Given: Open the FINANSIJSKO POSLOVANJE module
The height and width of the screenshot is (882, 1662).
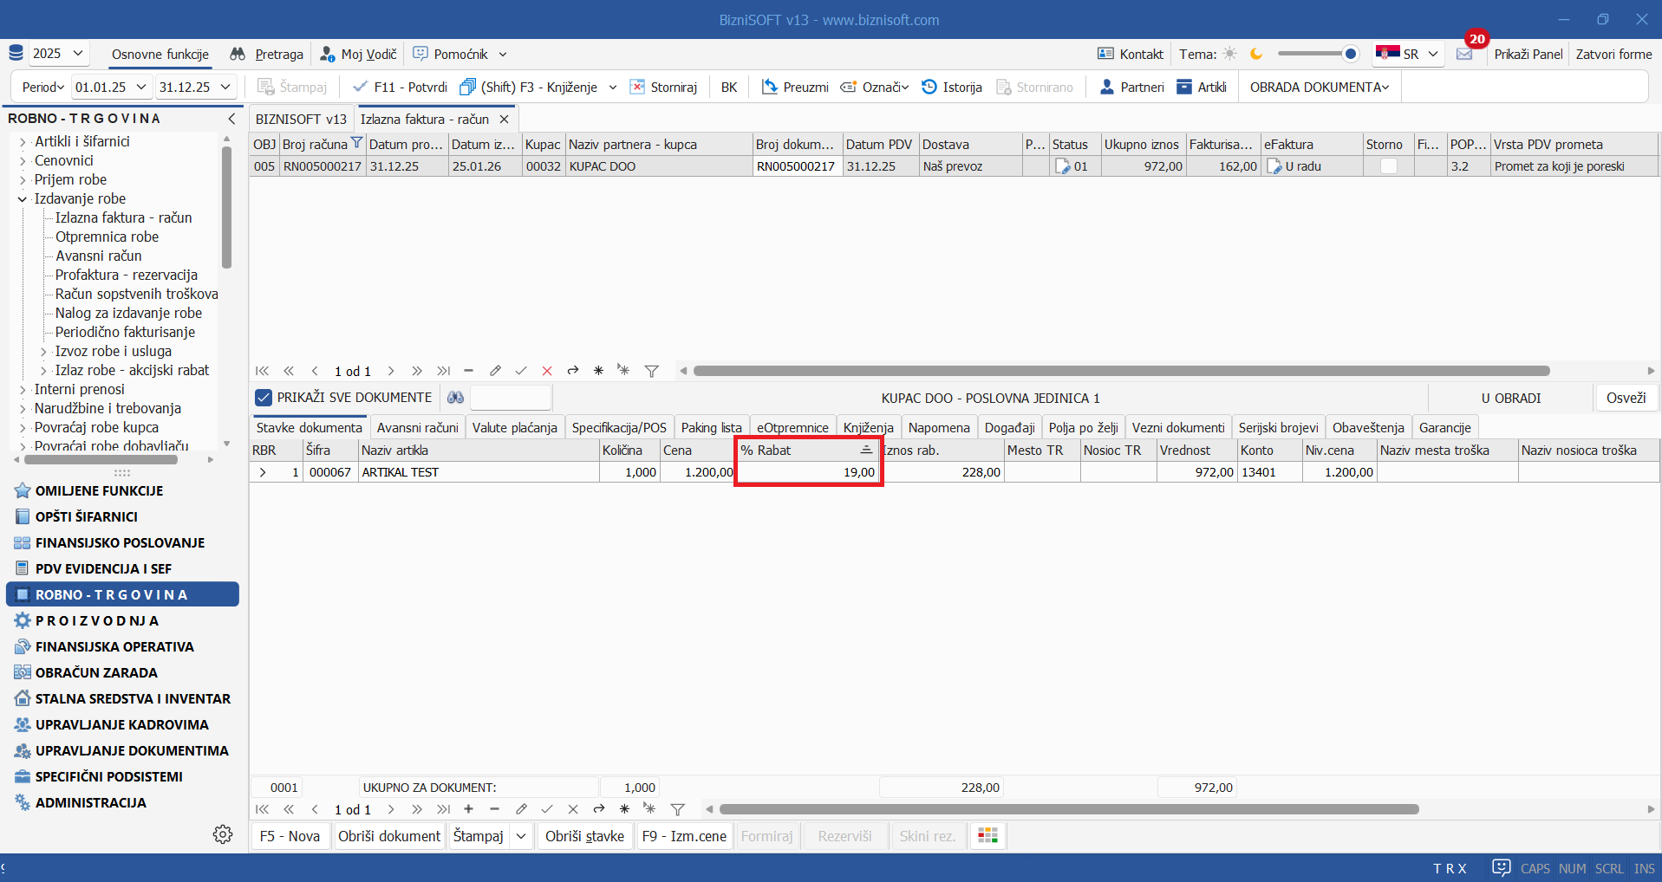Looking at the screenshot, I should coord(120,543).
